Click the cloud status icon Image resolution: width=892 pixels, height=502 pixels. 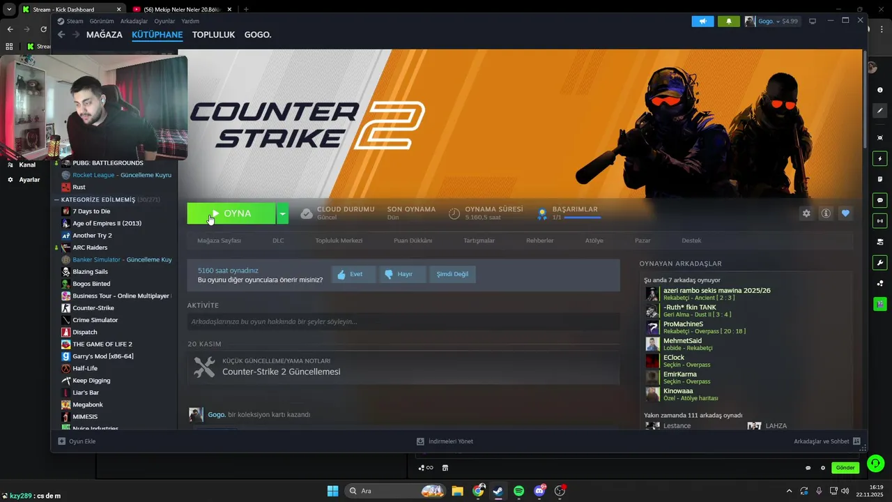click(307, 213)
